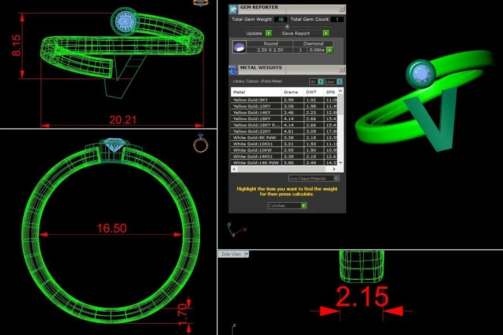Toggle Use Object Materials option
The height and width of the screenshot is (335, 503).
[314, 178]
